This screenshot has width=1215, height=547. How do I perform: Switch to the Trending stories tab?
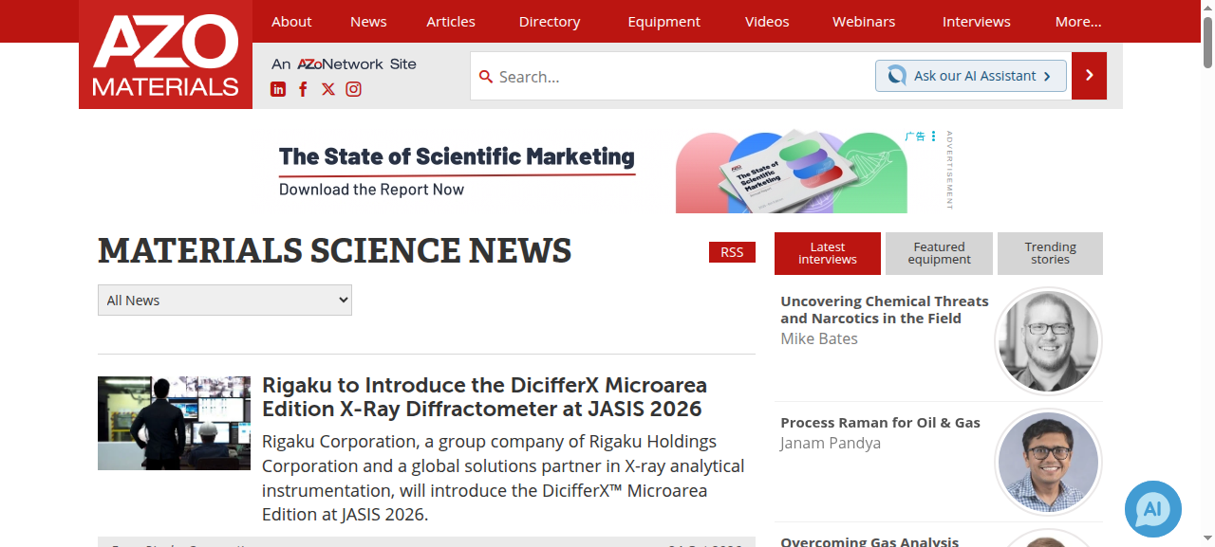[x=1050, y=253]
